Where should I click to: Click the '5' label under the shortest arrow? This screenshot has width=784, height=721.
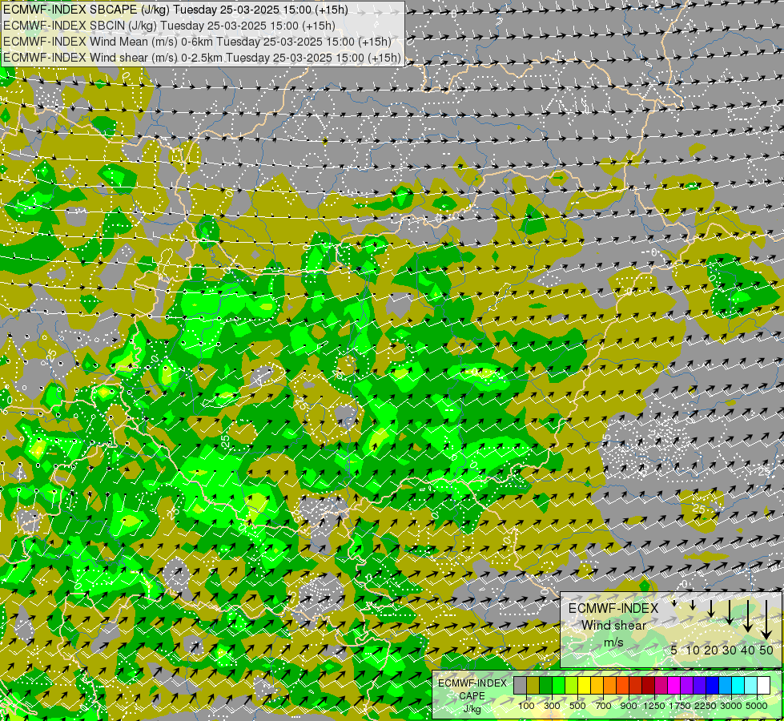(674, 650)
